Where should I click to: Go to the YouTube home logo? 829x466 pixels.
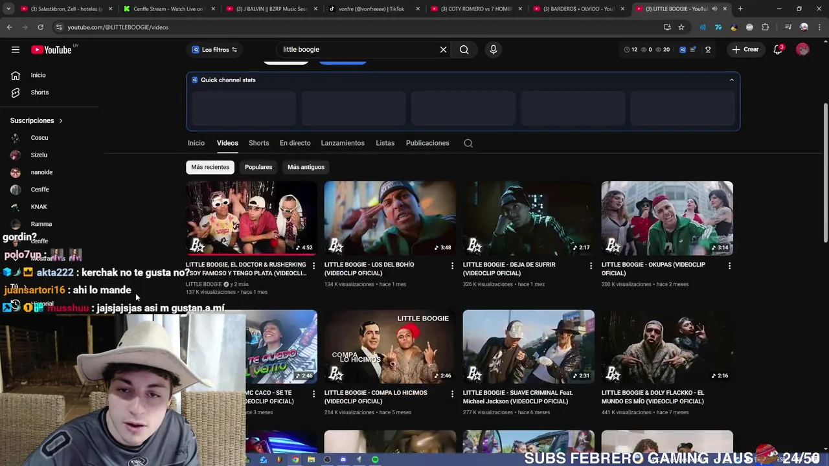point(51,50)
